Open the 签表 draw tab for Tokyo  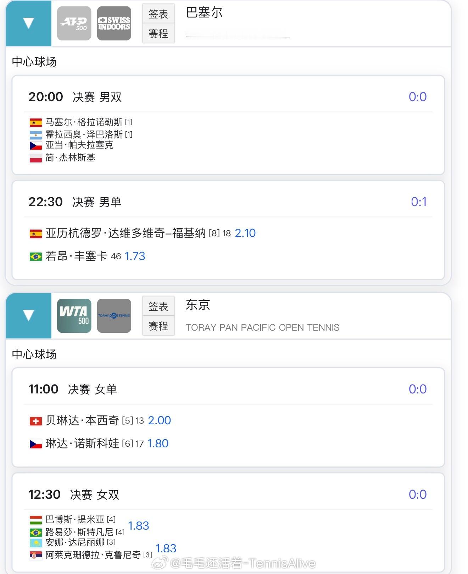pyautogui.click(x=158, y=306)
